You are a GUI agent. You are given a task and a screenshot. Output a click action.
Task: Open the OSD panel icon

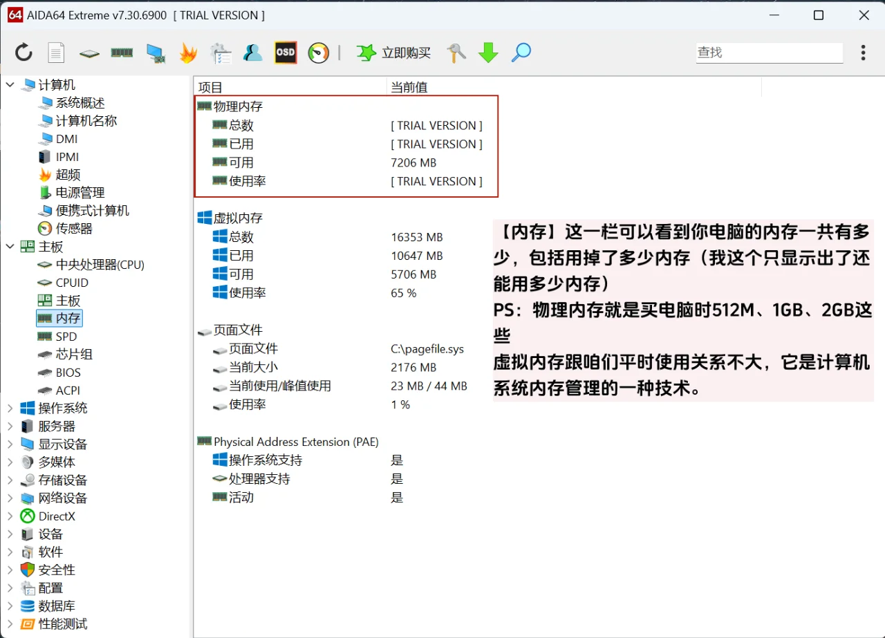(286, 53)
